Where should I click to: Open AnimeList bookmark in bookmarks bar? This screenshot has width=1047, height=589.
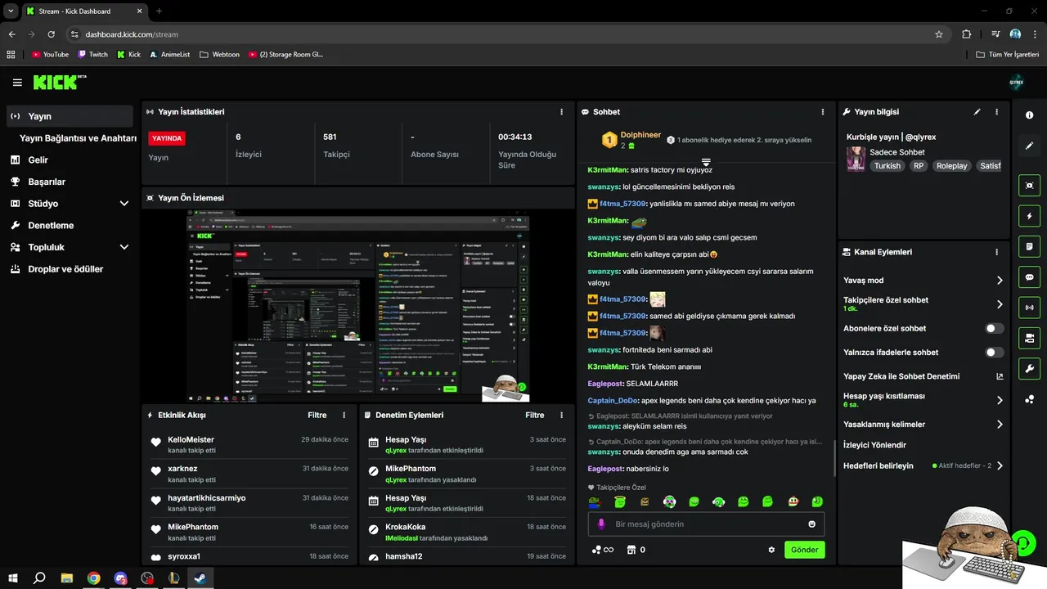coord(169,55)
